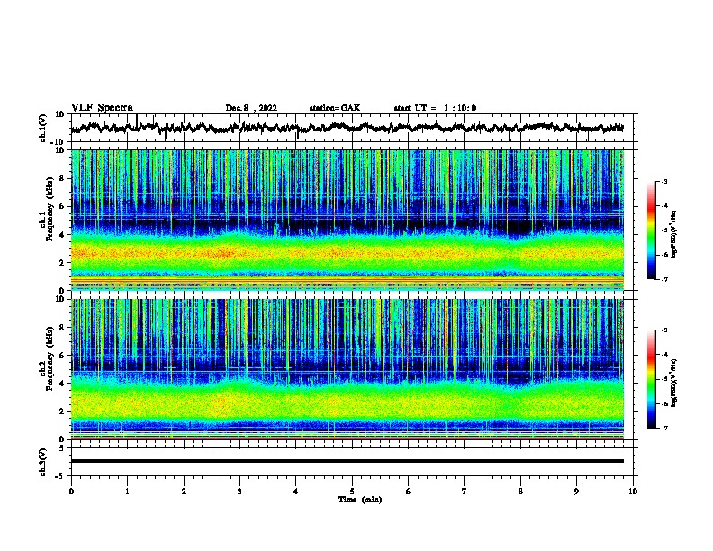Screen dimensions: 713x551
Task: Click the ch.3(V) flat black trace
Action: point(347,461)
